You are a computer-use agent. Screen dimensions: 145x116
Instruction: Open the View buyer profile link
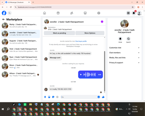(81, 41)
